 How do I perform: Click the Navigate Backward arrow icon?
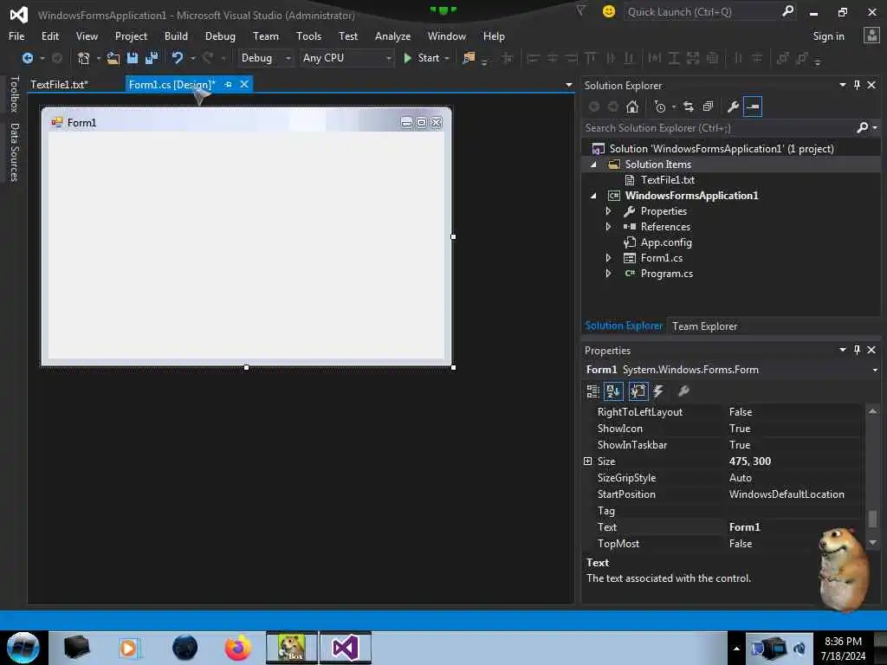[27, 58]
